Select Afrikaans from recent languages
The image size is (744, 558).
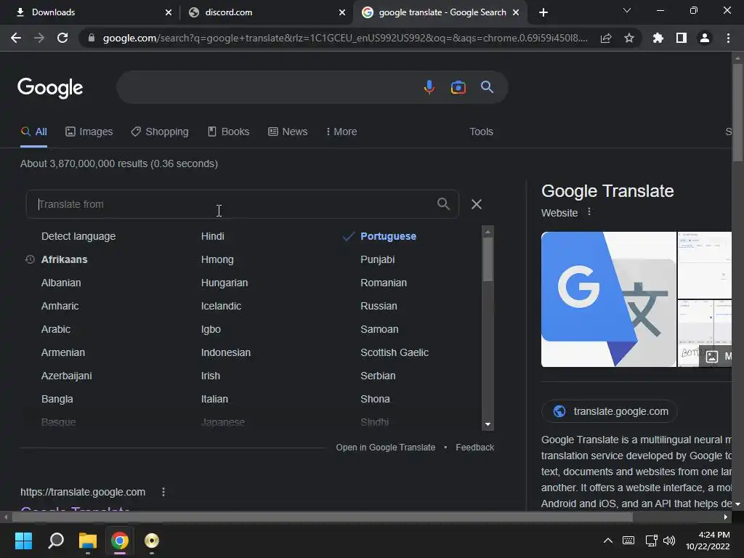(x=64, y=259)
